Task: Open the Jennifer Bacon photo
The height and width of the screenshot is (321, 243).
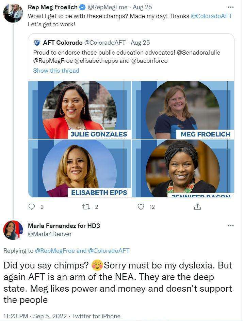Action: point(183,168)
